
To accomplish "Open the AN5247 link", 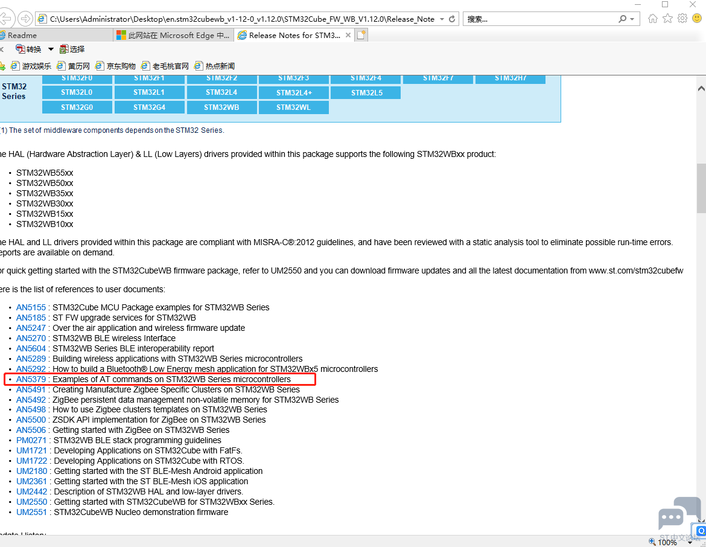I will [x=31, y=328].
